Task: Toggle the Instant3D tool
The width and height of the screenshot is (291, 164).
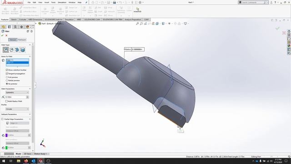Action: (137, 10)
